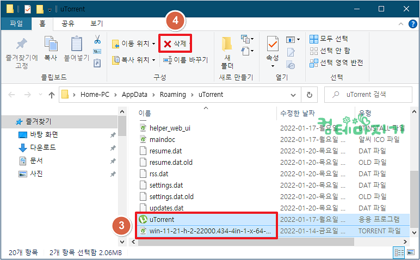Go back with the left arrow
The height and width of the screenshot is (260, 420).
point(11,95)
